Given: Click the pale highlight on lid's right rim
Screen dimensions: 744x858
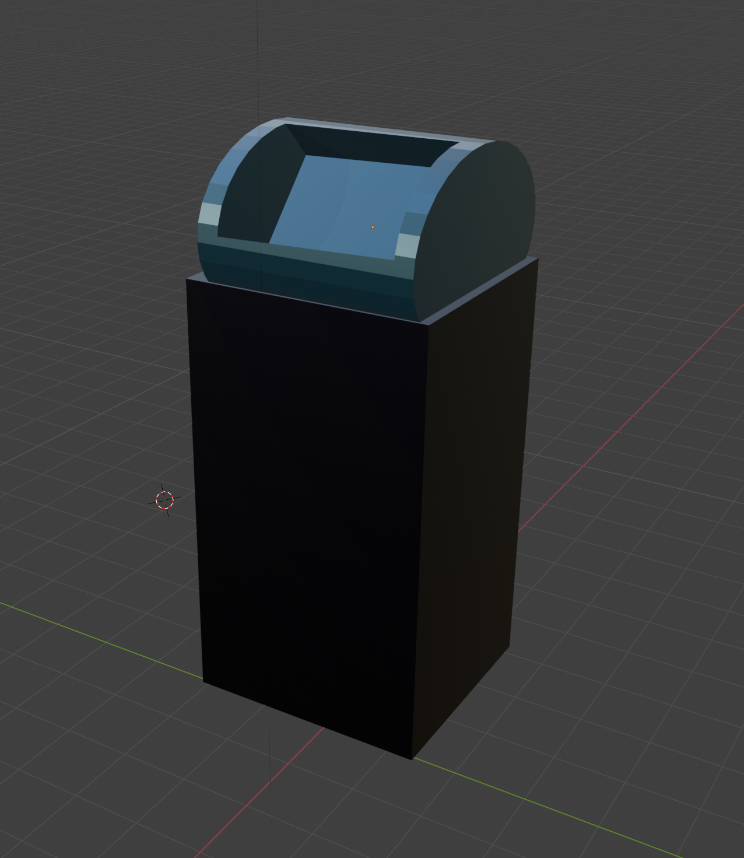Looking at the screenshot, I should click(408, 245).
